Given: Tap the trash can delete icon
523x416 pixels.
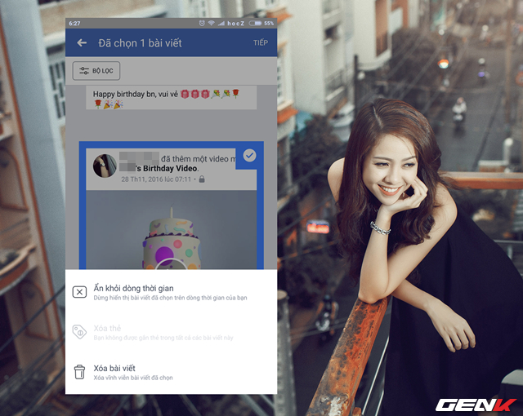Looking at the screenshot, I should [x=79, y=372].
